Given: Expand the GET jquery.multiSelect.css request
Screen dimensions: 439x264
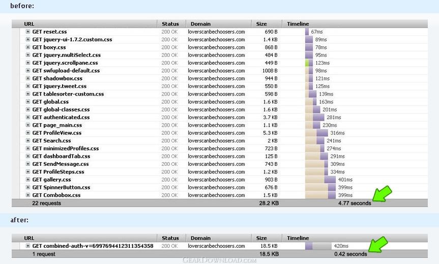Looking at the screenshot, I should point(27,55).
